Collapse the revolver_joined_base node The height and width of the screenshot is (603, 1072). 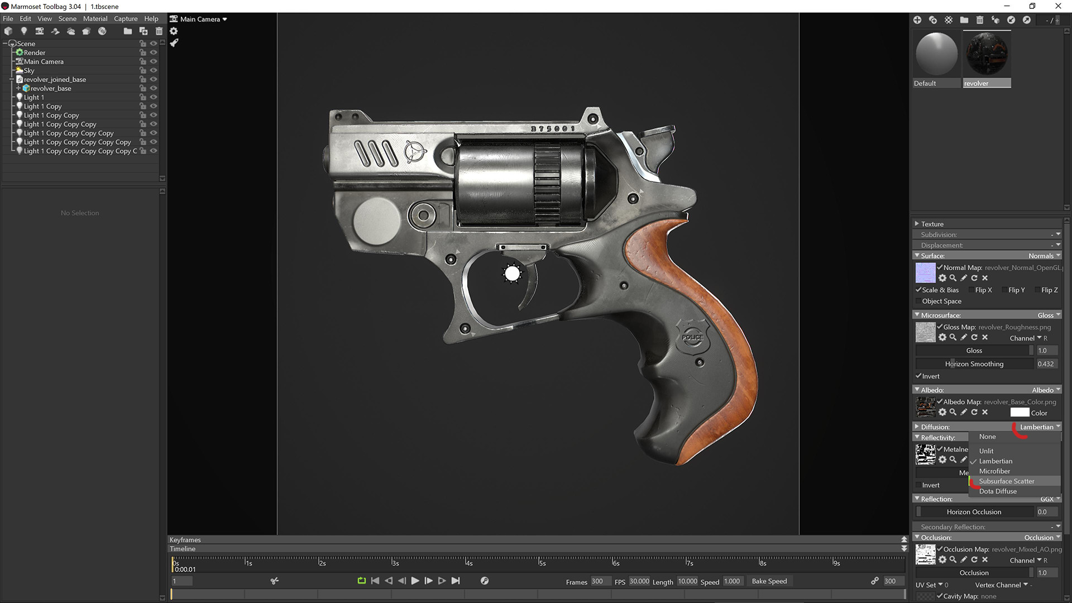(x=12, y=79)
